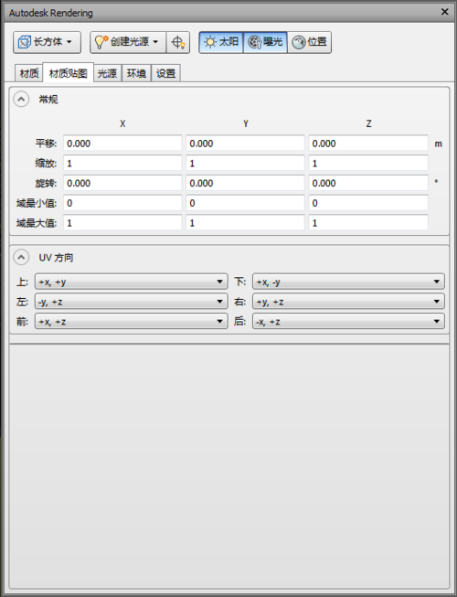Click the 旋转 Z input field
Image resolution: width=457 pixels, height=597 pixels.
pos(368,183)
